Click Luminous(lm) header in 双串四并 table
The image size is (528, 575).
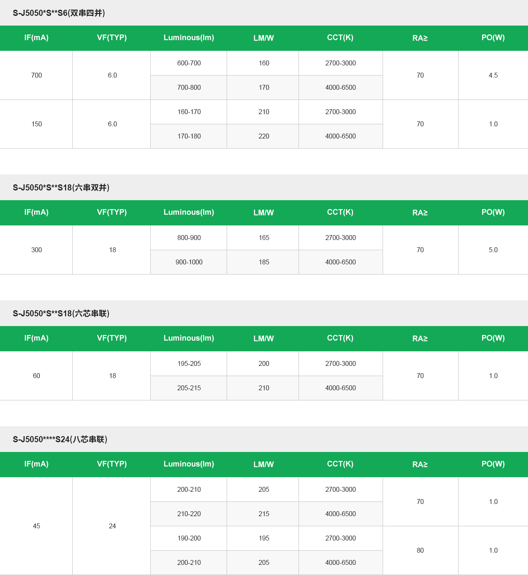189,38
